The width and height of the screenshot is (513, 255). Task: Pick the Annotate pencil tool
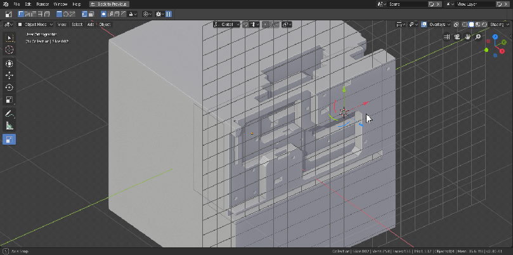(10, 114)
